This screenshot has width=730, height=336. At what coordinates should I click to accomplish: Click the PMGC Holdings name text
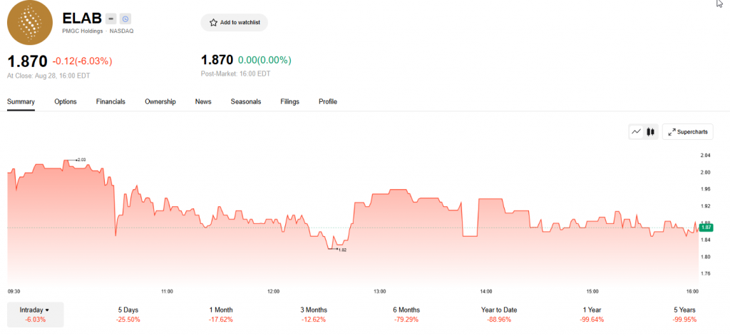click(x=83, y=31)
